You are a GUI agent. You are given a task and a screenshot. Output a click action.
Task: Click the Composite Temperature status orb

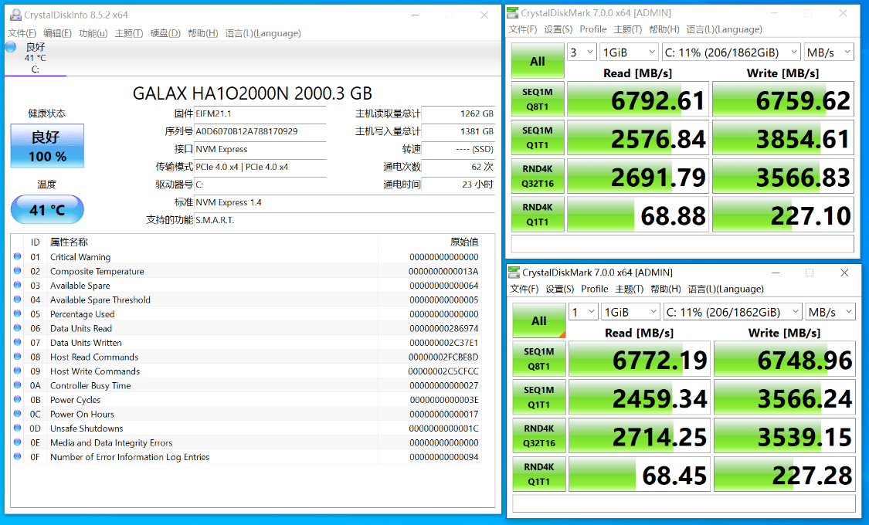18,271
